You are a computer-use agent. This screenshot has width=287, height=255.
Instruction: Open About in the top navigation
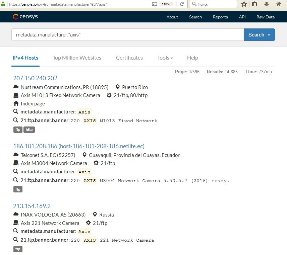[x=172, y=17]
